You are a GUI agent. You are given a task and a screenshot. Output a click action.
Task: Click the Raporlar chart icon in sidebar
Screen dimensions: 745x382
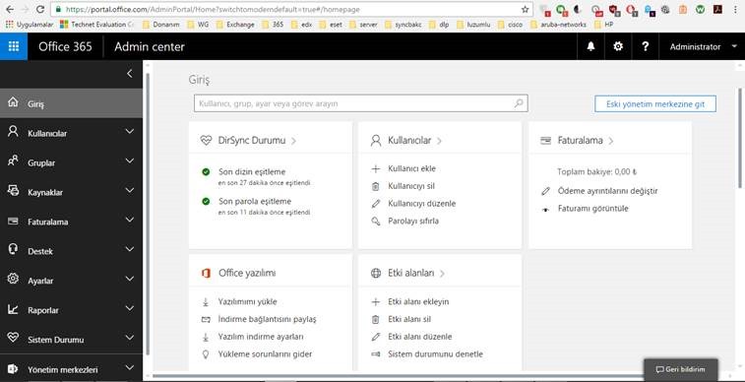point(14,309)
